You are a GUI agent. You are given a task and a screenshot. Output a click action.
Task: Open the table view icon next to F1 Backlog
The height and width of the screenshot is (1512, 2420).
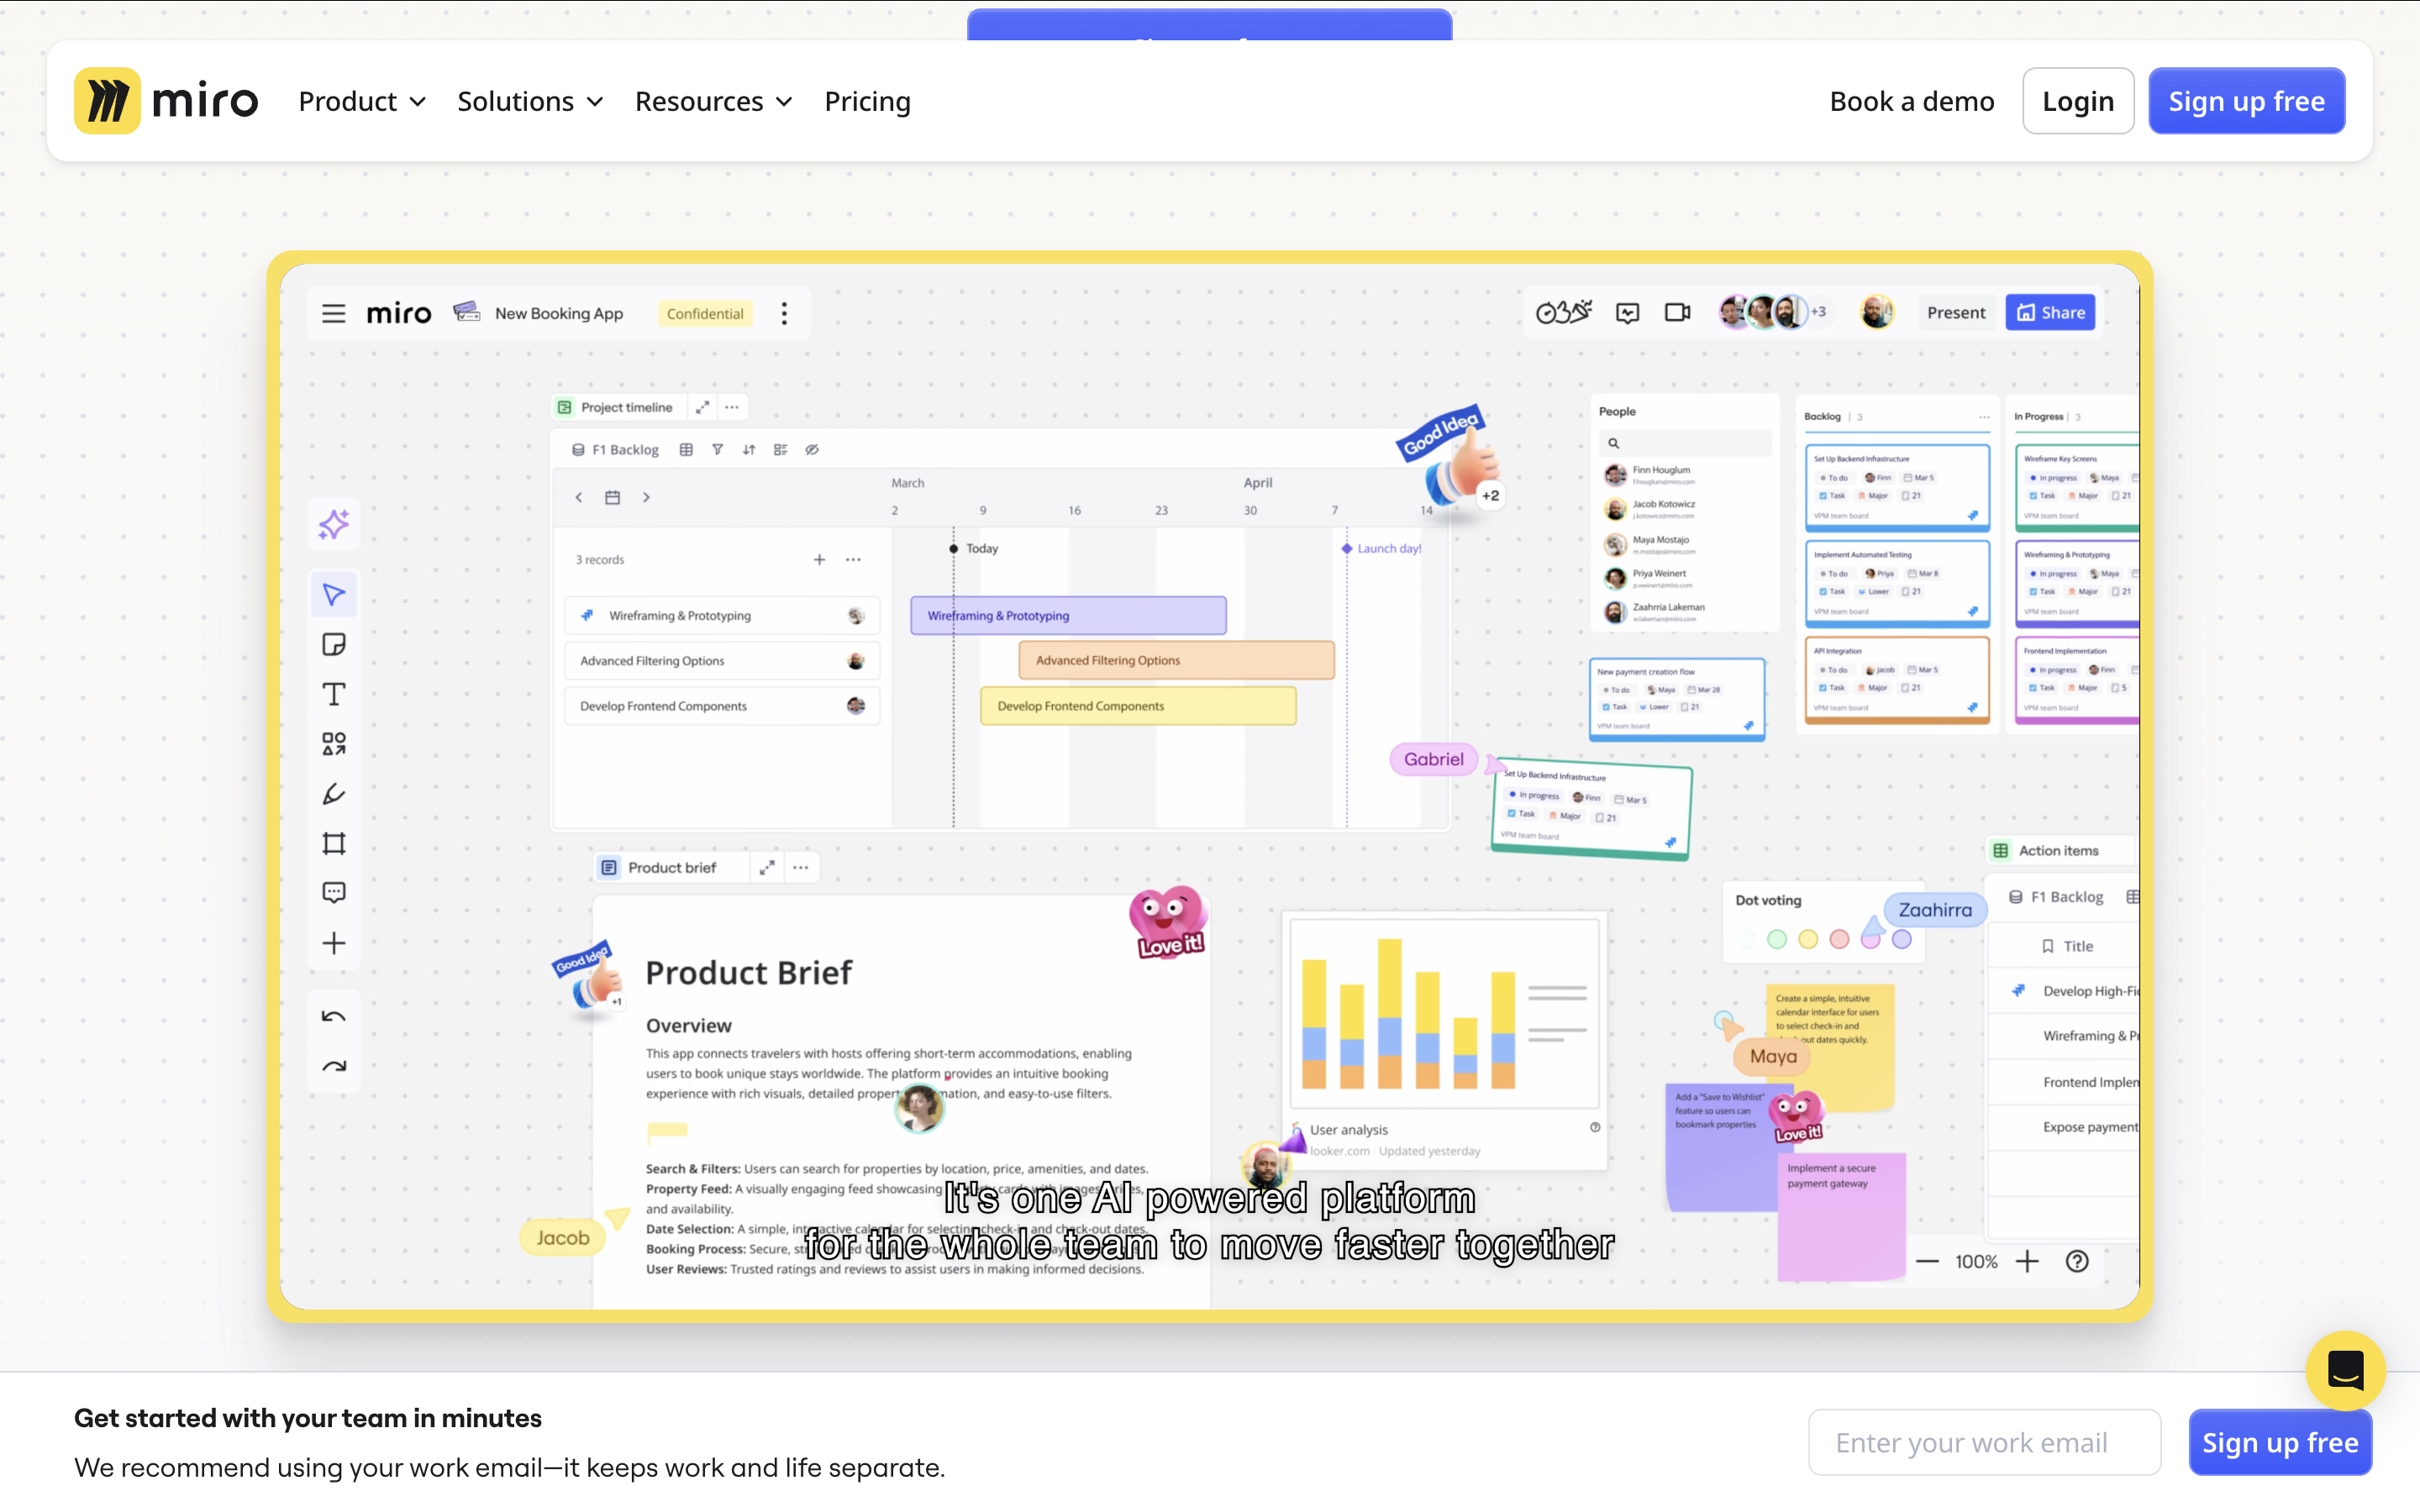[x=686, y=450]
